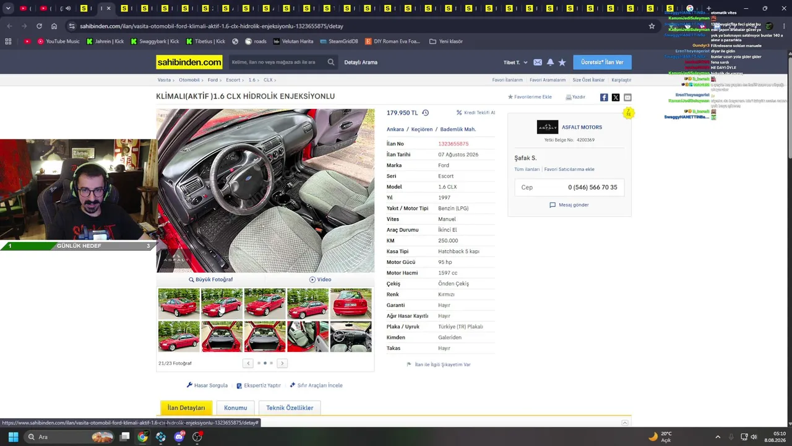Open Windows Start menu
This screenshot has width=792, height=446.
point(13,437)
